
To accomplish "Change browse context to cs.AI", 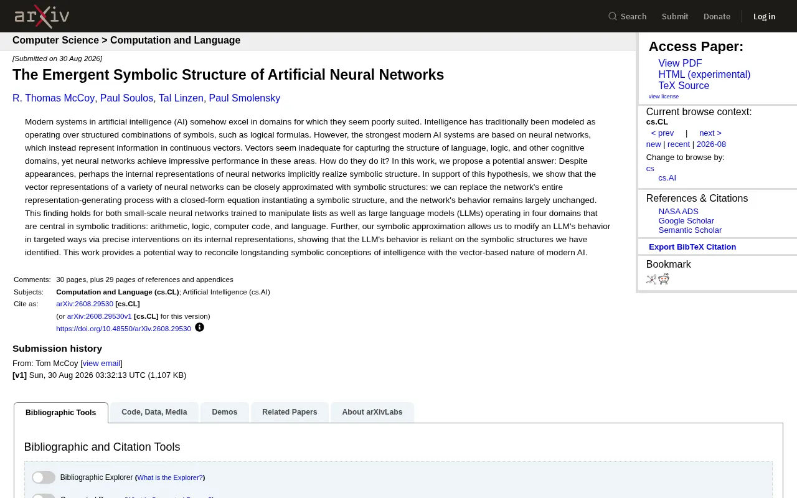I will [667, 178].
